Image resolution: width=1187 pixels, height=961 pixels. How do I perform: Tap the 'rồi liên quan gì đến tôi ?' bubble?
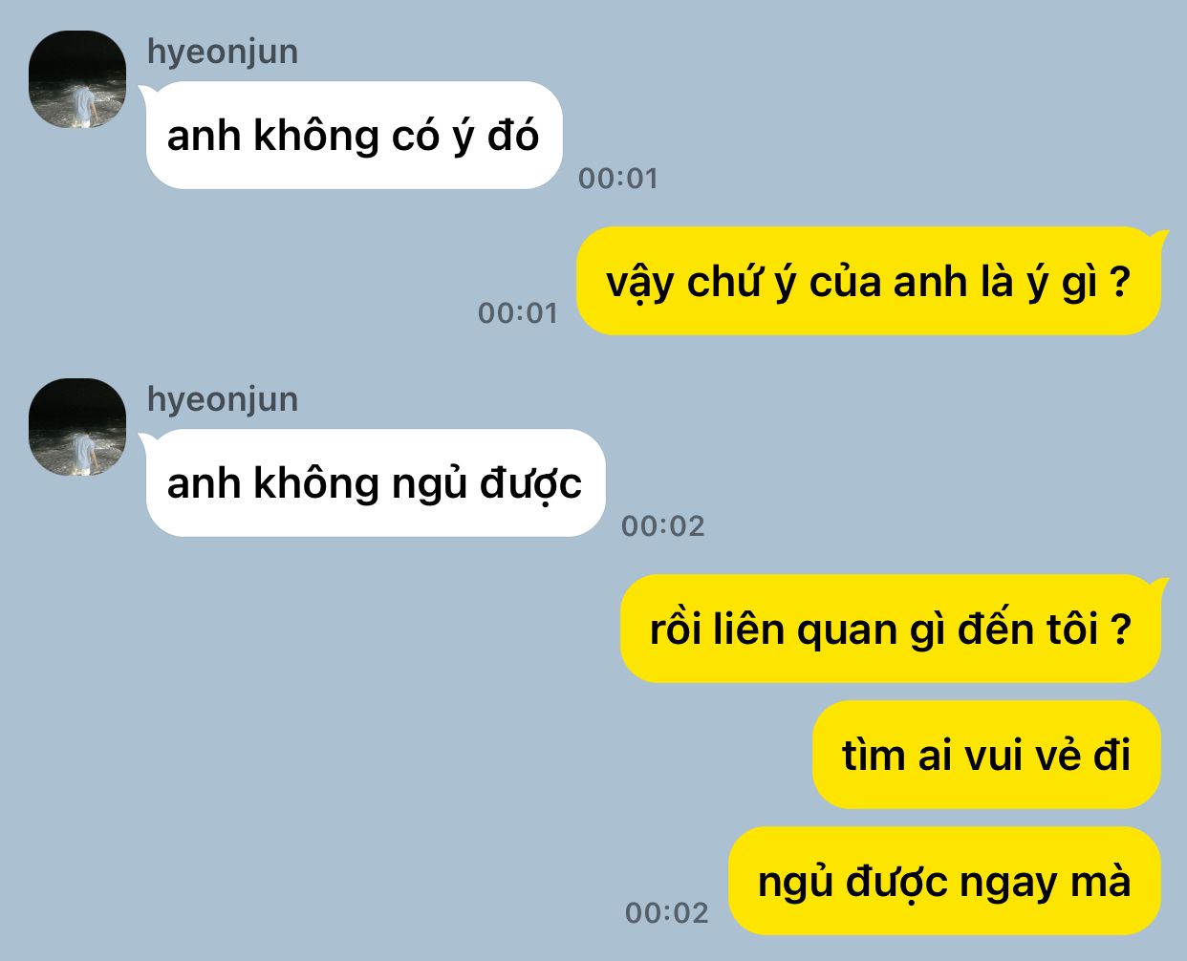[890, 629]
